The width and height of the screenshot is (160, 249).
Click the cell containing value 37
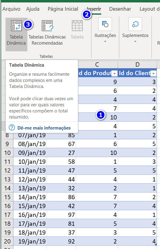tap(61, 233)
